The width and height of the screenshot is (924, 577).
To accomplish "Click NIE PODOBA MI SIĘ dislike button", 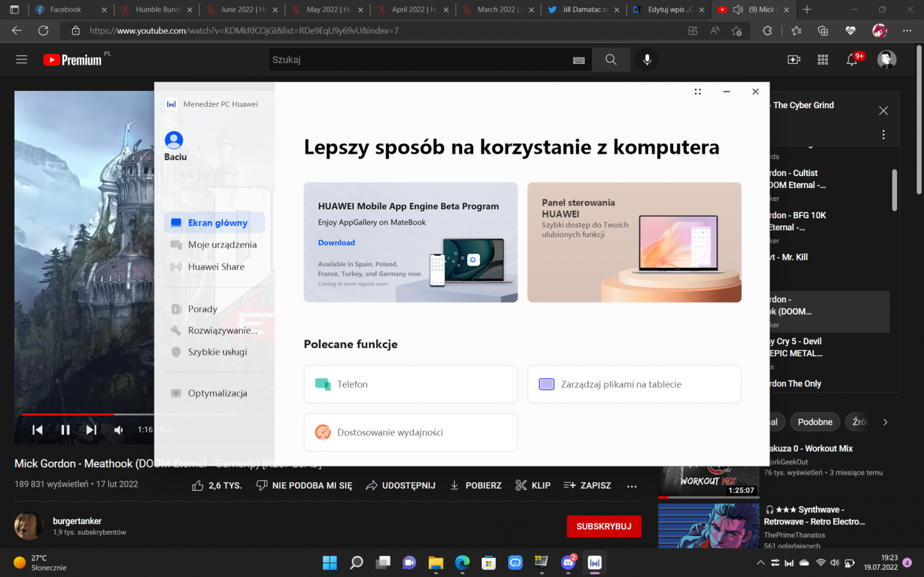I will pyautogui.click(x=304, y=485).
